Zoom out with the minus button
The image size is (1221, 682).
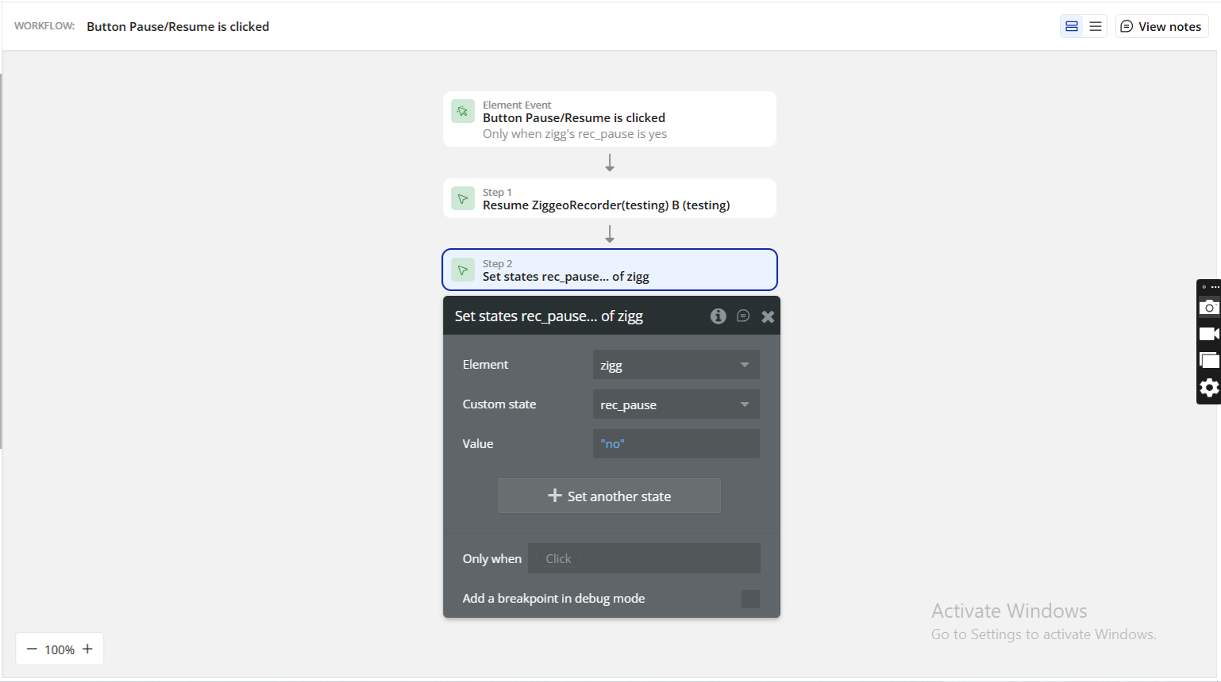pyautogui.click(x=32, y=649)
